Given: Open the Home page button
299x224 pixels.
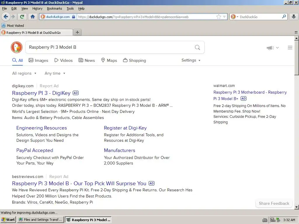Looking at the screenshot, I should click(x=33, y=17).
